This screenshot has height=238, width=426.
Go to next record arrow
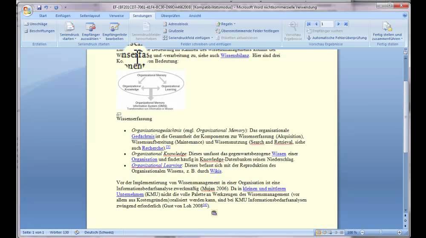(339, 24)
